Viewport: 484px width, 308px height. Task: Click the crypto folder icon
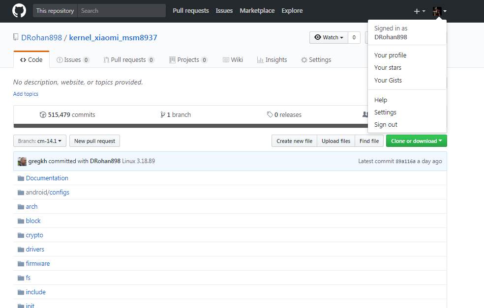click(21, 235)
